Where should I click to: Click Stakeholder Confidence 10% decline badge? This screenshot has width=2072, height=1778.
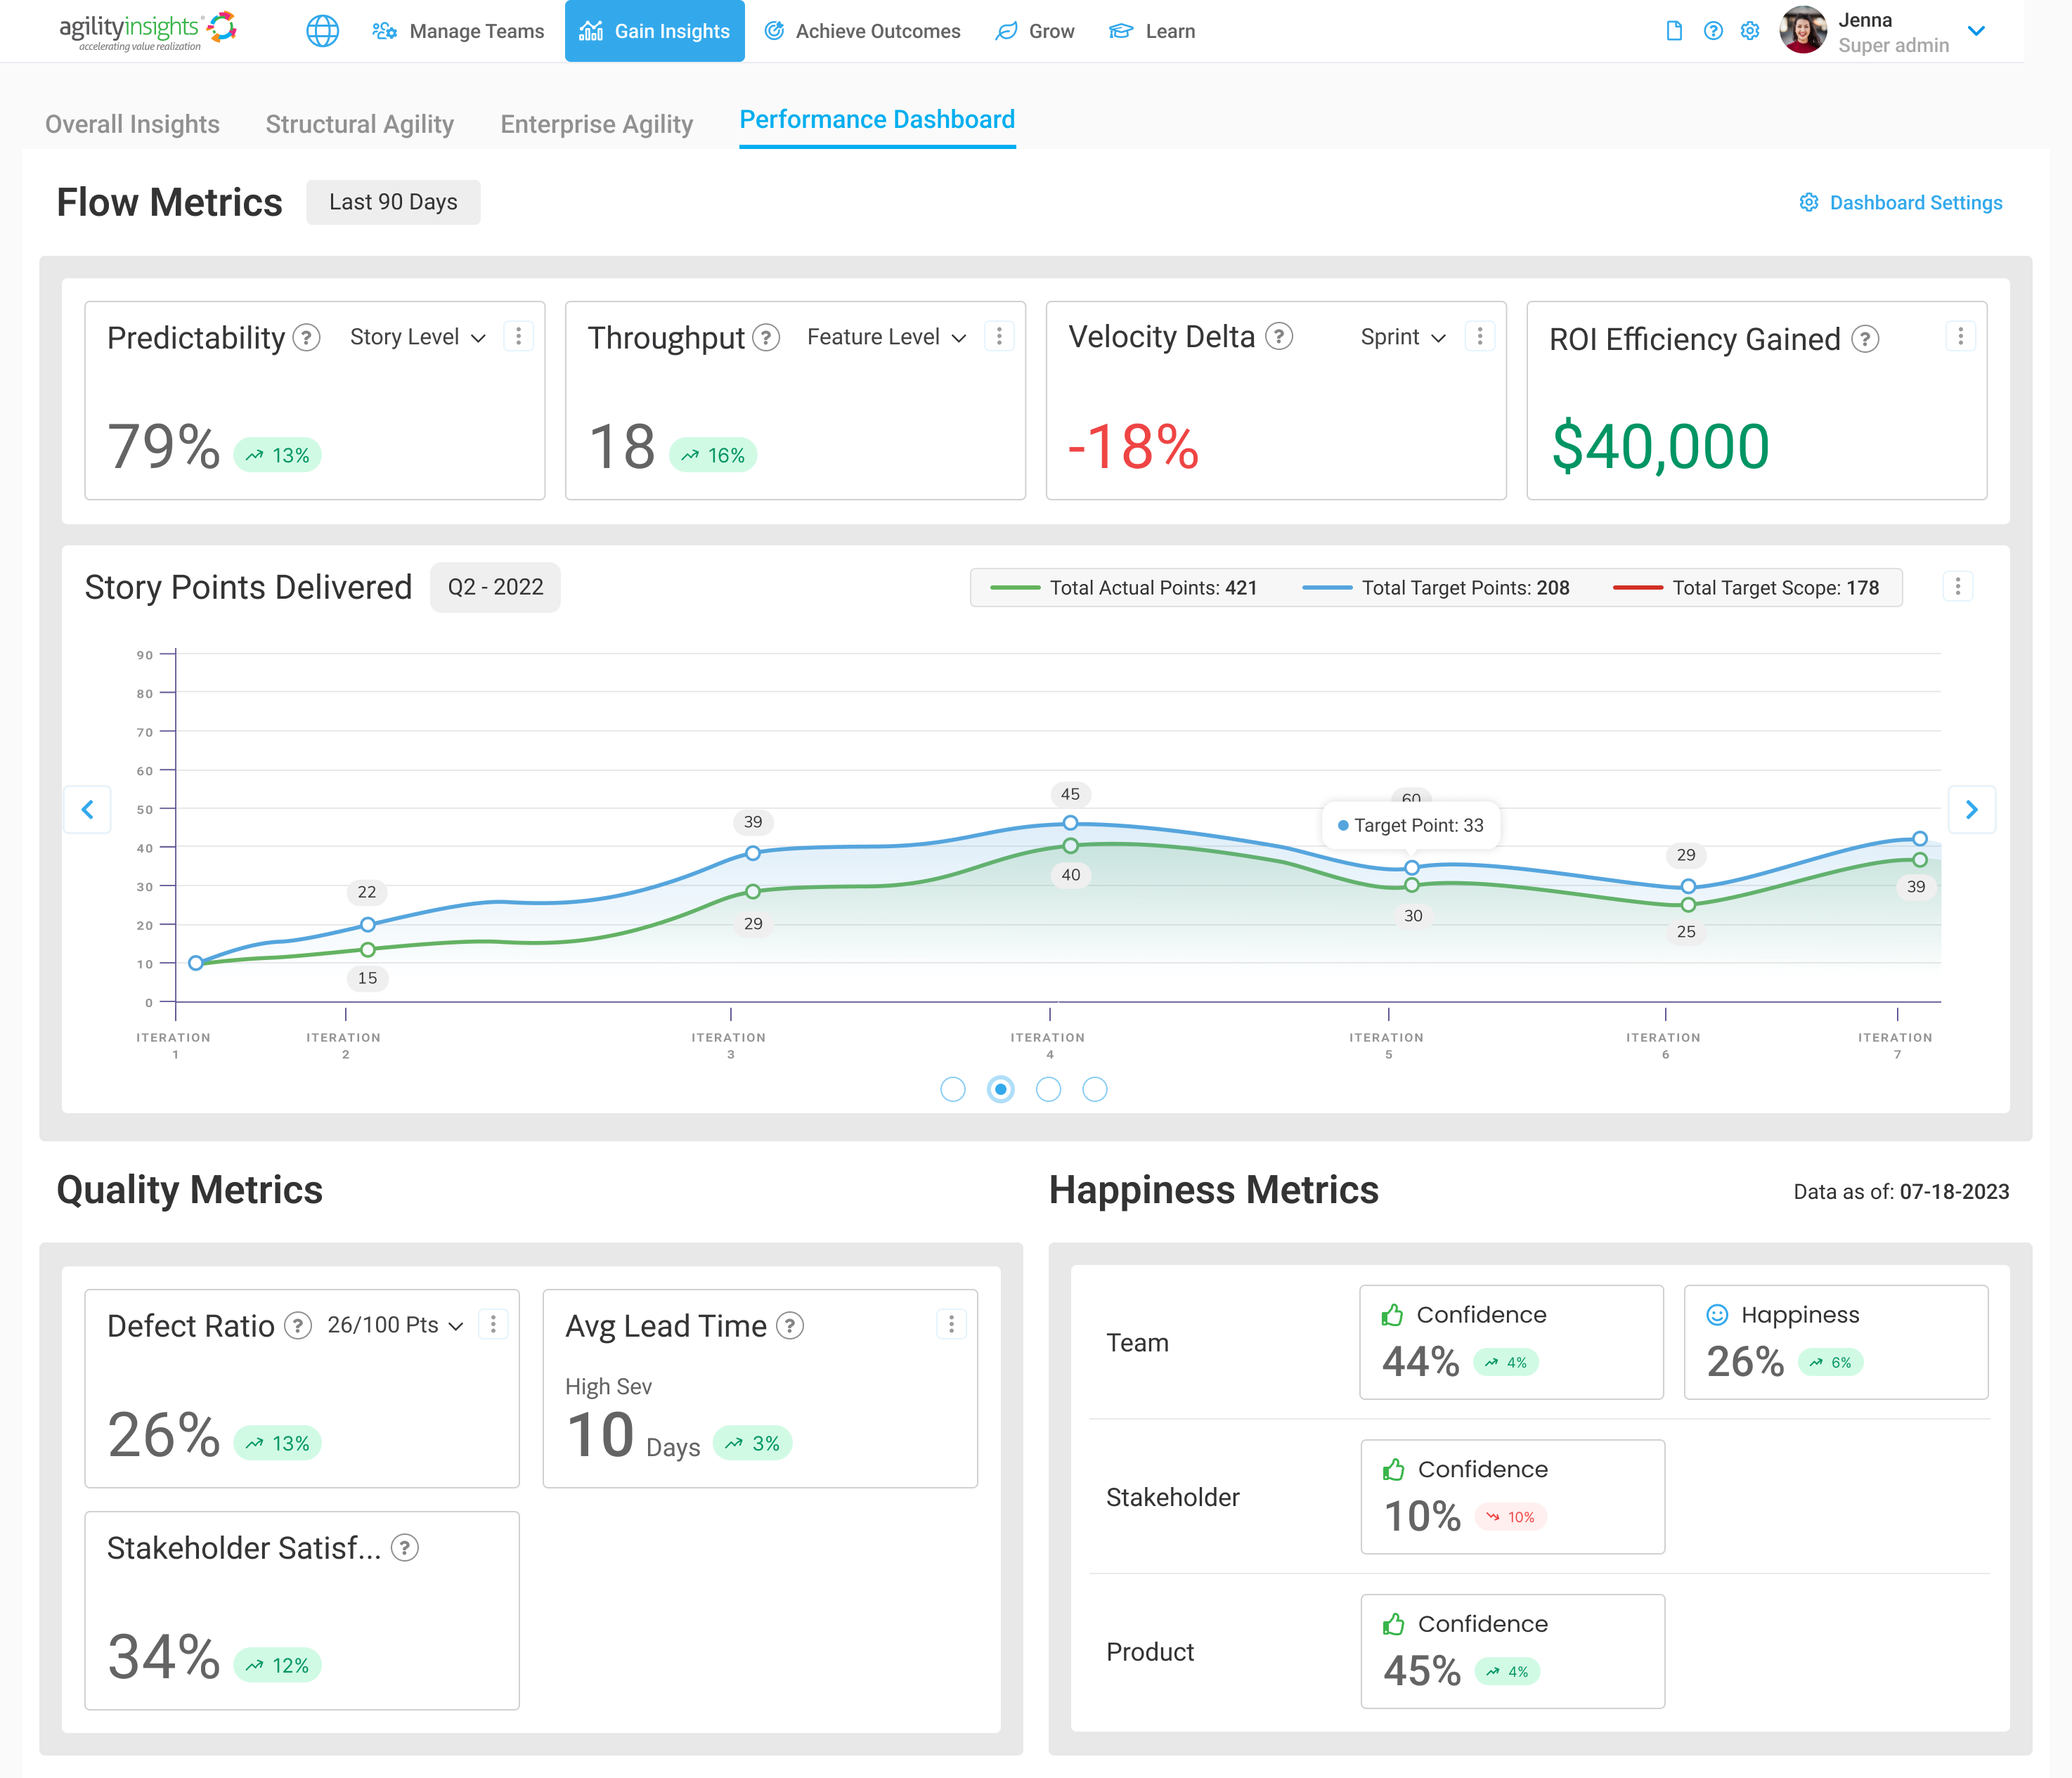pos(1511,1517)
